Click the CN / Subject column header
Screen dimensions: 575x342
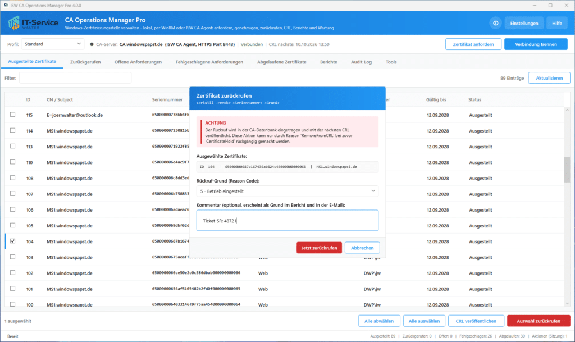tap(60, 100)
